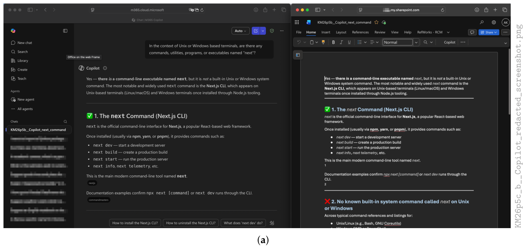Expand the paragraph alignment options arrow
526x248 pixels.
pyautogui.click(x=378, y=42)
